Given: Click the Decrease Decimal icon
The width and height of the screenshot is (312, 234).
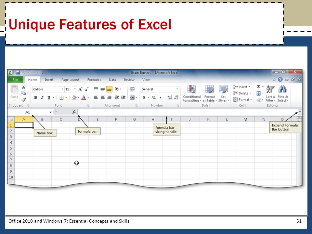Looking at the screenshot, I should pyautogui.click(x=176, y=97).
